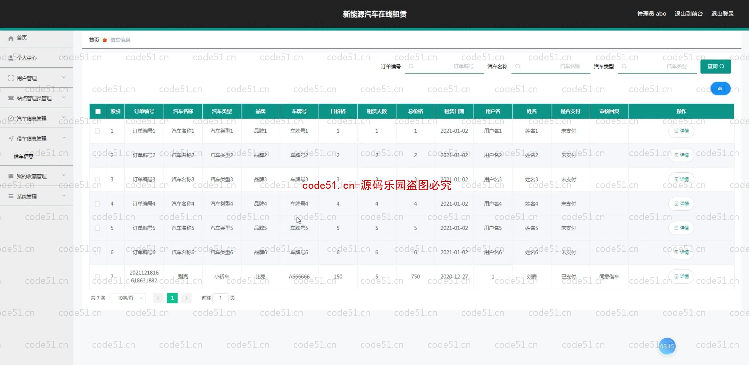749x365 pixels.
Task: Check the row 5 checkbox for 订单编号5
Action: click(x=97, y=228)
